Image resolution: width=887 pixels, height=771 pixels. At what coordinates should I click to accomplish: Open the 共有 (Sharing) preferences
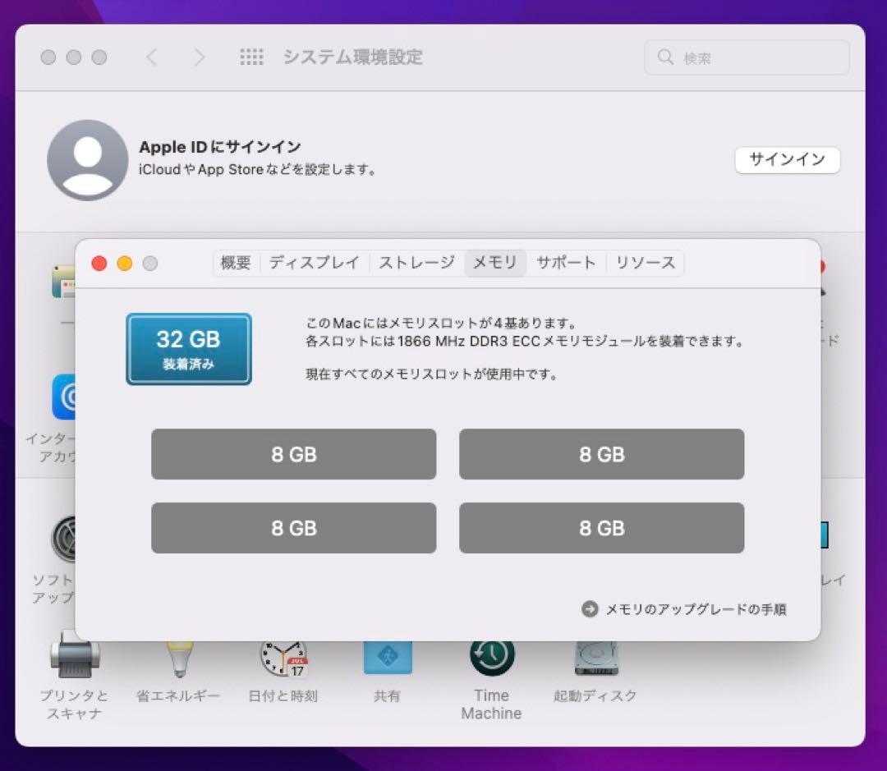click(x=386, y=657)
